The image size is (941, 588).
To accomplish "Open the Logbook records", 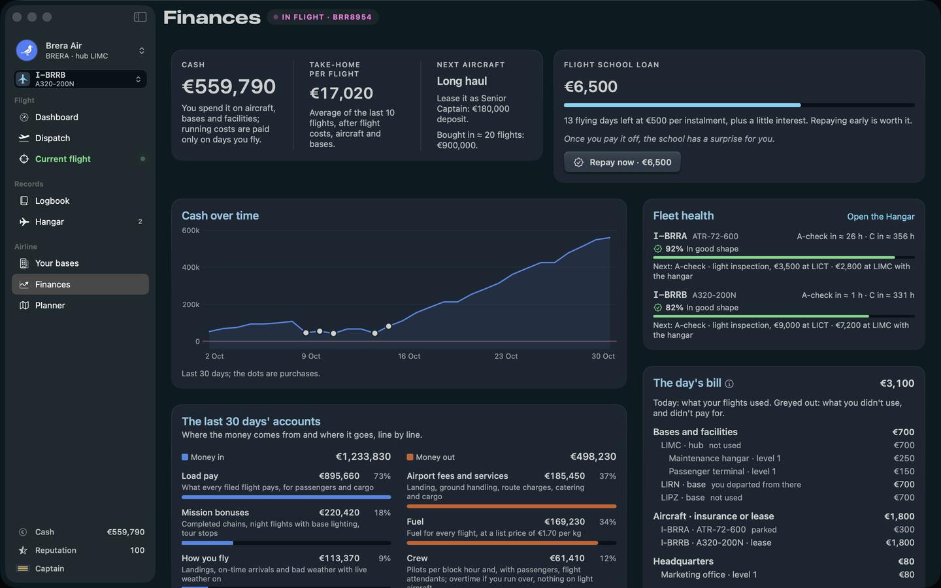I will pyautogui.click(x=80, y=201).
